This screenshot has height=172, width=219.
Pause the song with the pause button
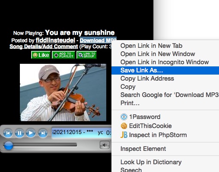click(x=19, y=133)
